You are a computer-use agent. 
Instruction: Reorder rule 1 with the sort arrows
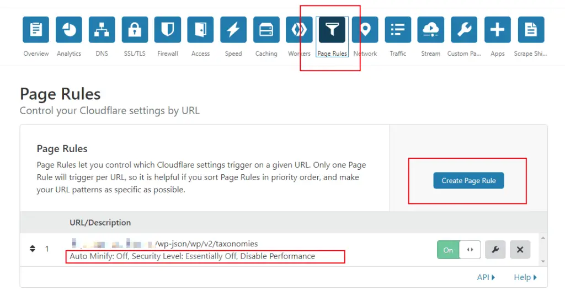point(32,249)
